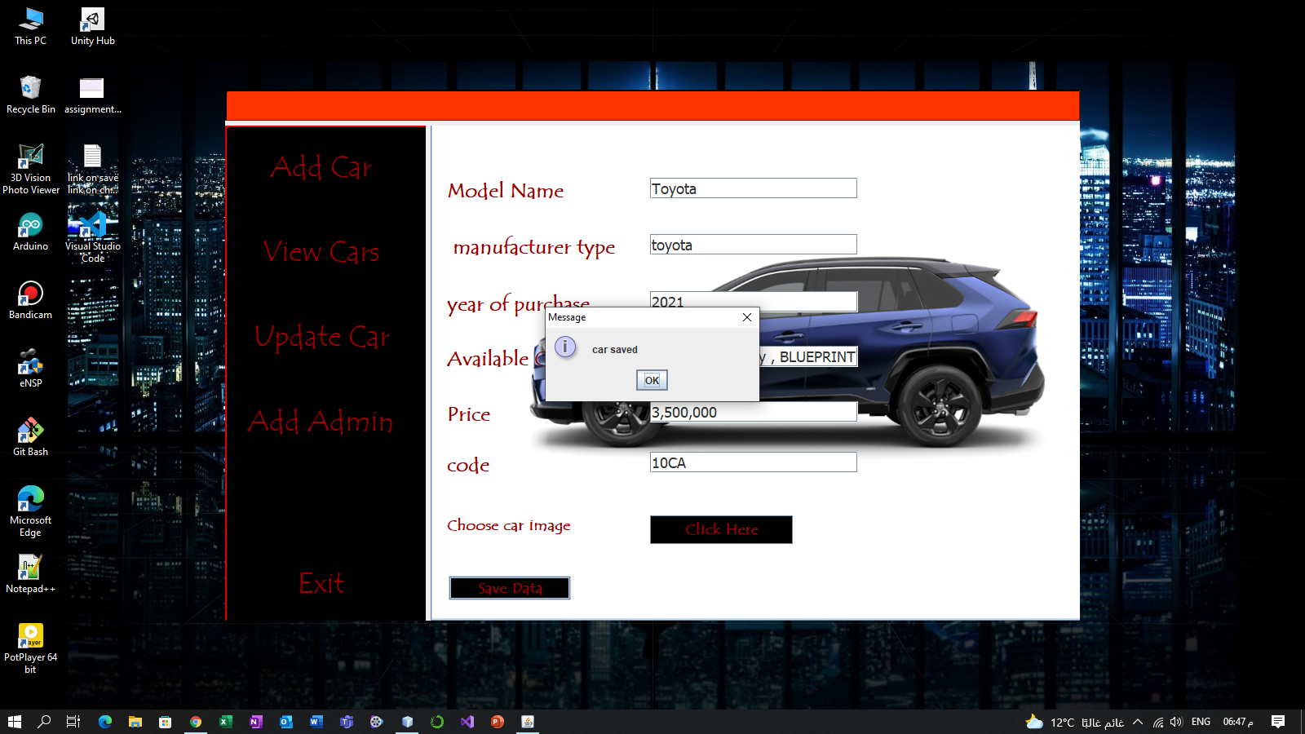Select the Bandicam desktop icon
Image resolution: width=1305 pixels, height=734 pixels.
[x=31, y=300]
